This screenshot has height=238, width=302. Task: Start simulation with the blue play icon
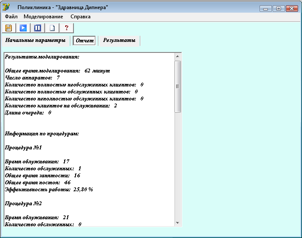23,28
